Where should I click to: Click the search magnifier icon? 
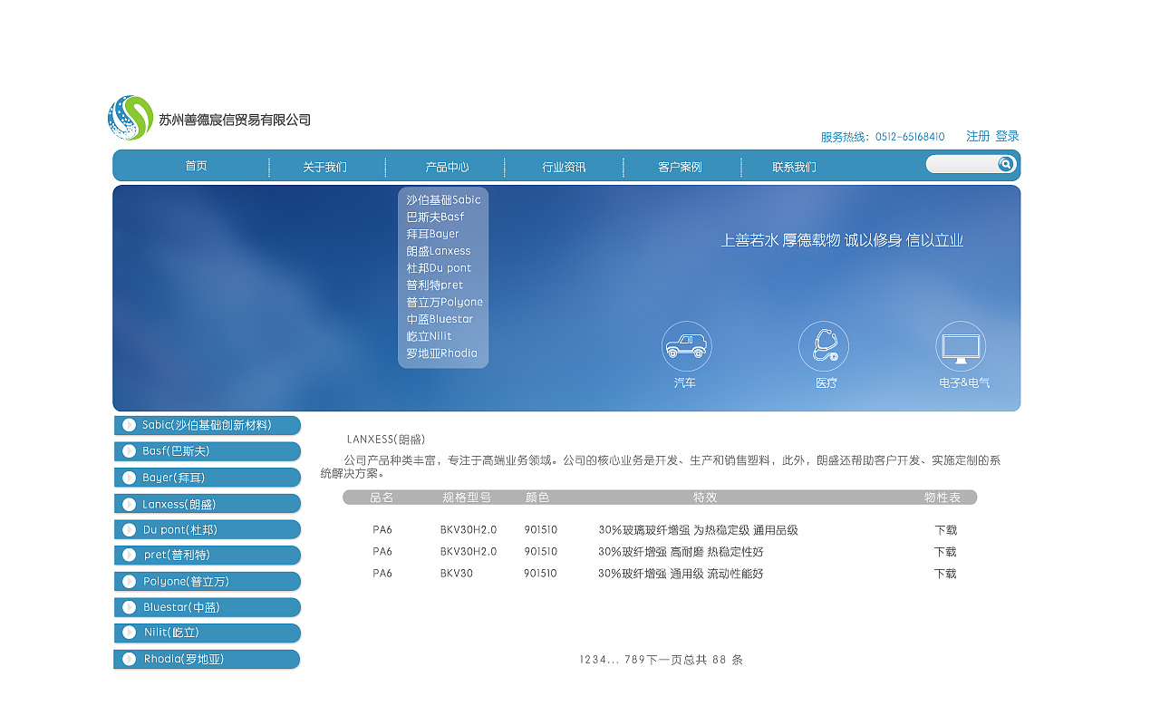coord(1006,164)
